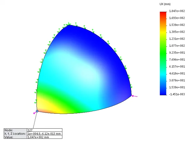
Task: Click the dark blue bottom of the color legend
Action: (x=163, y=92)
